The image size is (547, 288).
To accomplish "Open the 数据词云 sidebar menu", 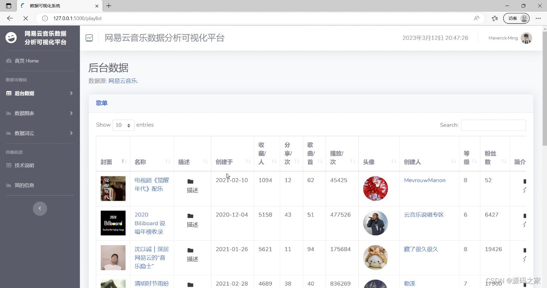I will click(24, 133).
